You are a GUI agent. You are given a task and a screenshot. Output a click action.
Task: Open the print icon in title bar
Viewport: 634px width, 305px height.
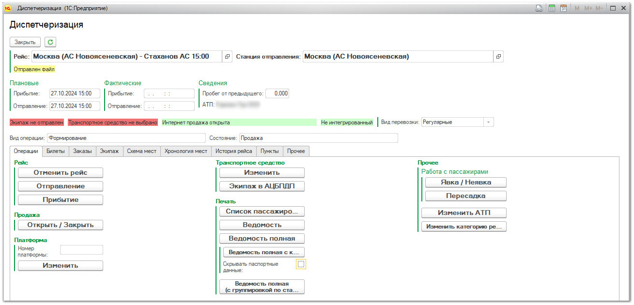pos(539,8)
